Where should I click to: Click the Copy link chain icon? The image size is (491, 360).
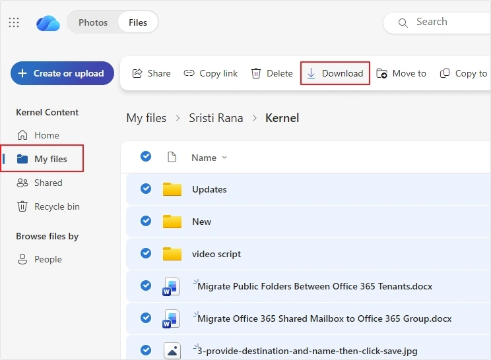(x=189, y=73)
